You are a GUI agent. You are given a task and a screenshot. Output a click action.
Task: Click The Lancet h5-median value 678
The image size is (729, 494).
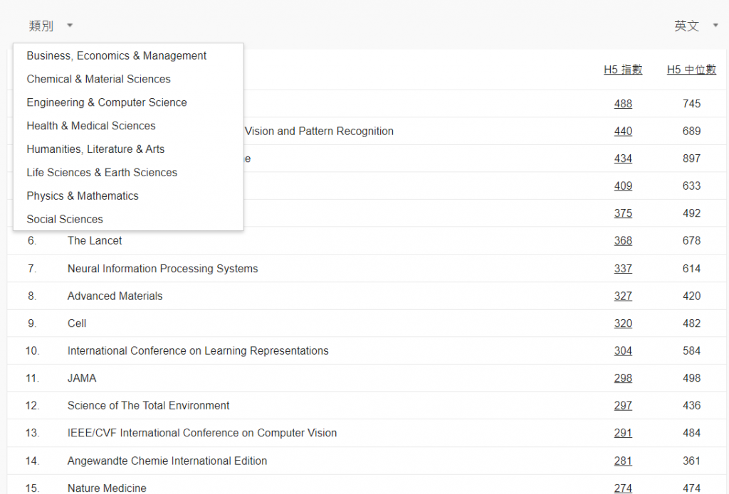691,240
